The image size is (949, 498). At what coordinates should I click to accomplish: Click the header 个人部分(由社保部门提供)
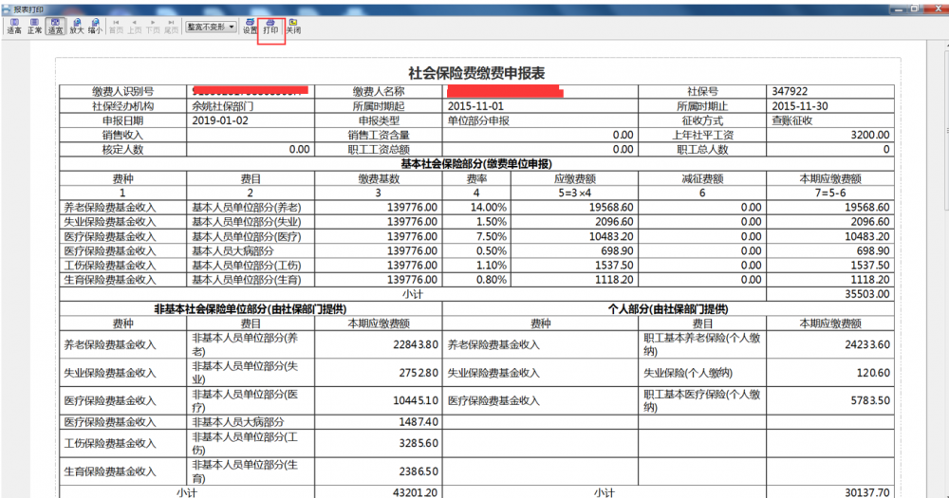[x=668, y=309]
